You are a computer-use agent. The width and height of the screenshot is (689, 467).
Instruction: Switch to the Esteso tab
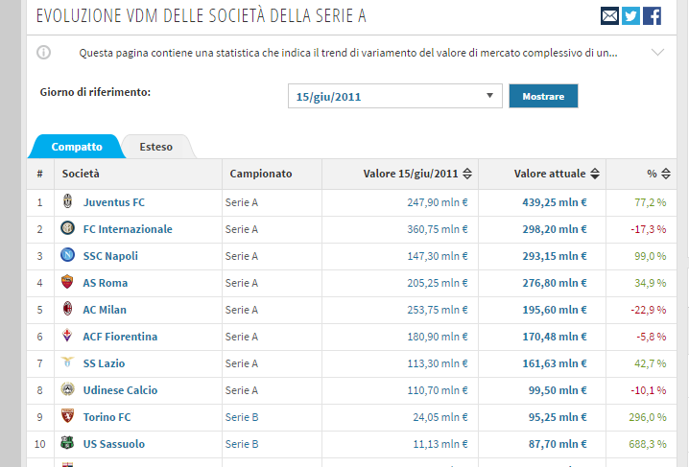(155, 147)
